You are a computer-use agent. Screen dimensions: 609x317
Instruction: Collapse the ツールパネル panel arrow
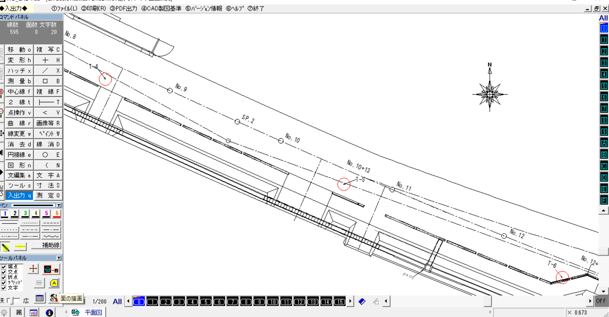[59, 258]
